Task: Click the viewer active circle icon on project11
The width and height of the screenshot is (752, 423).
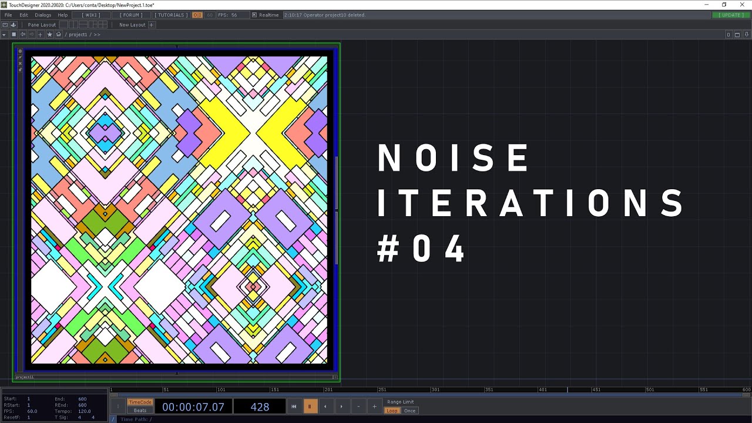Action: (20, 51)
